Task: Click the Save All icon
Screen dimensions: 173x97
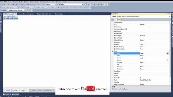Action: pos(16,5)
